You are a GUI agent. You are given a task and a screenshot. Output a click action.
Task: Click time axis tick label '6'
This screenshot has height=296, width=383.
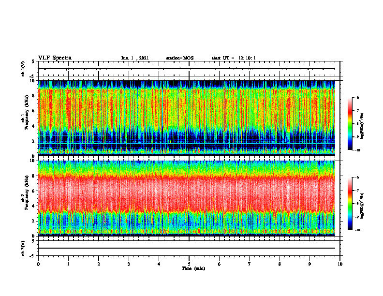click(x=220, y=264)
